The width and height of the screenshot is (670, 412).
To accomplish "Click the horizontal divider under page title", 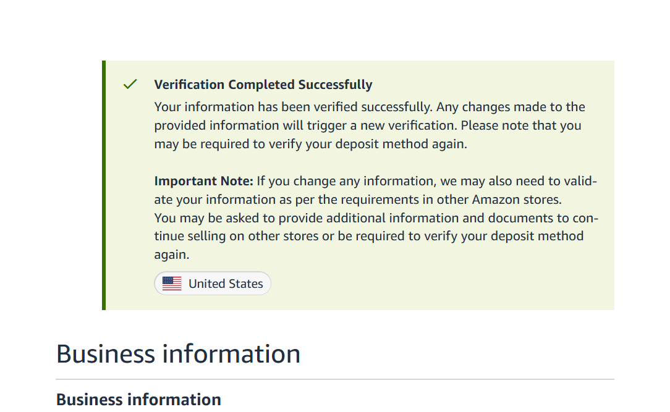I will (x=335, y=379).
